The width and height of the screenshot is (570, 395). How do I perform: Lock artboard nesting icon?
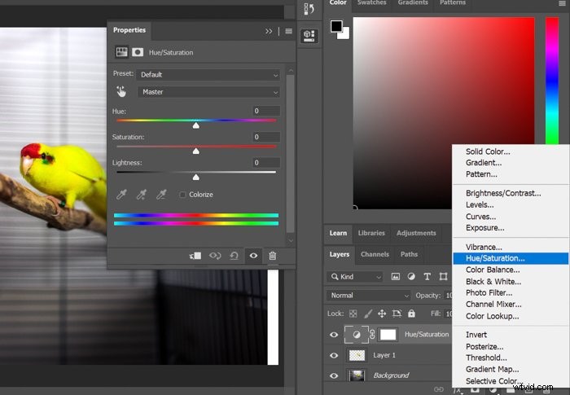(397, 314)
